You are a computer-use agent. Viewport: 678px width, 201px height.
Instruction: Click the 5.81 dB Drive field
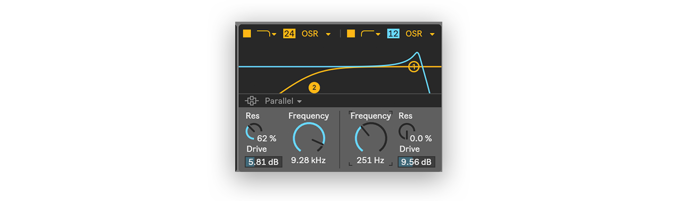[x=264, y=162]
